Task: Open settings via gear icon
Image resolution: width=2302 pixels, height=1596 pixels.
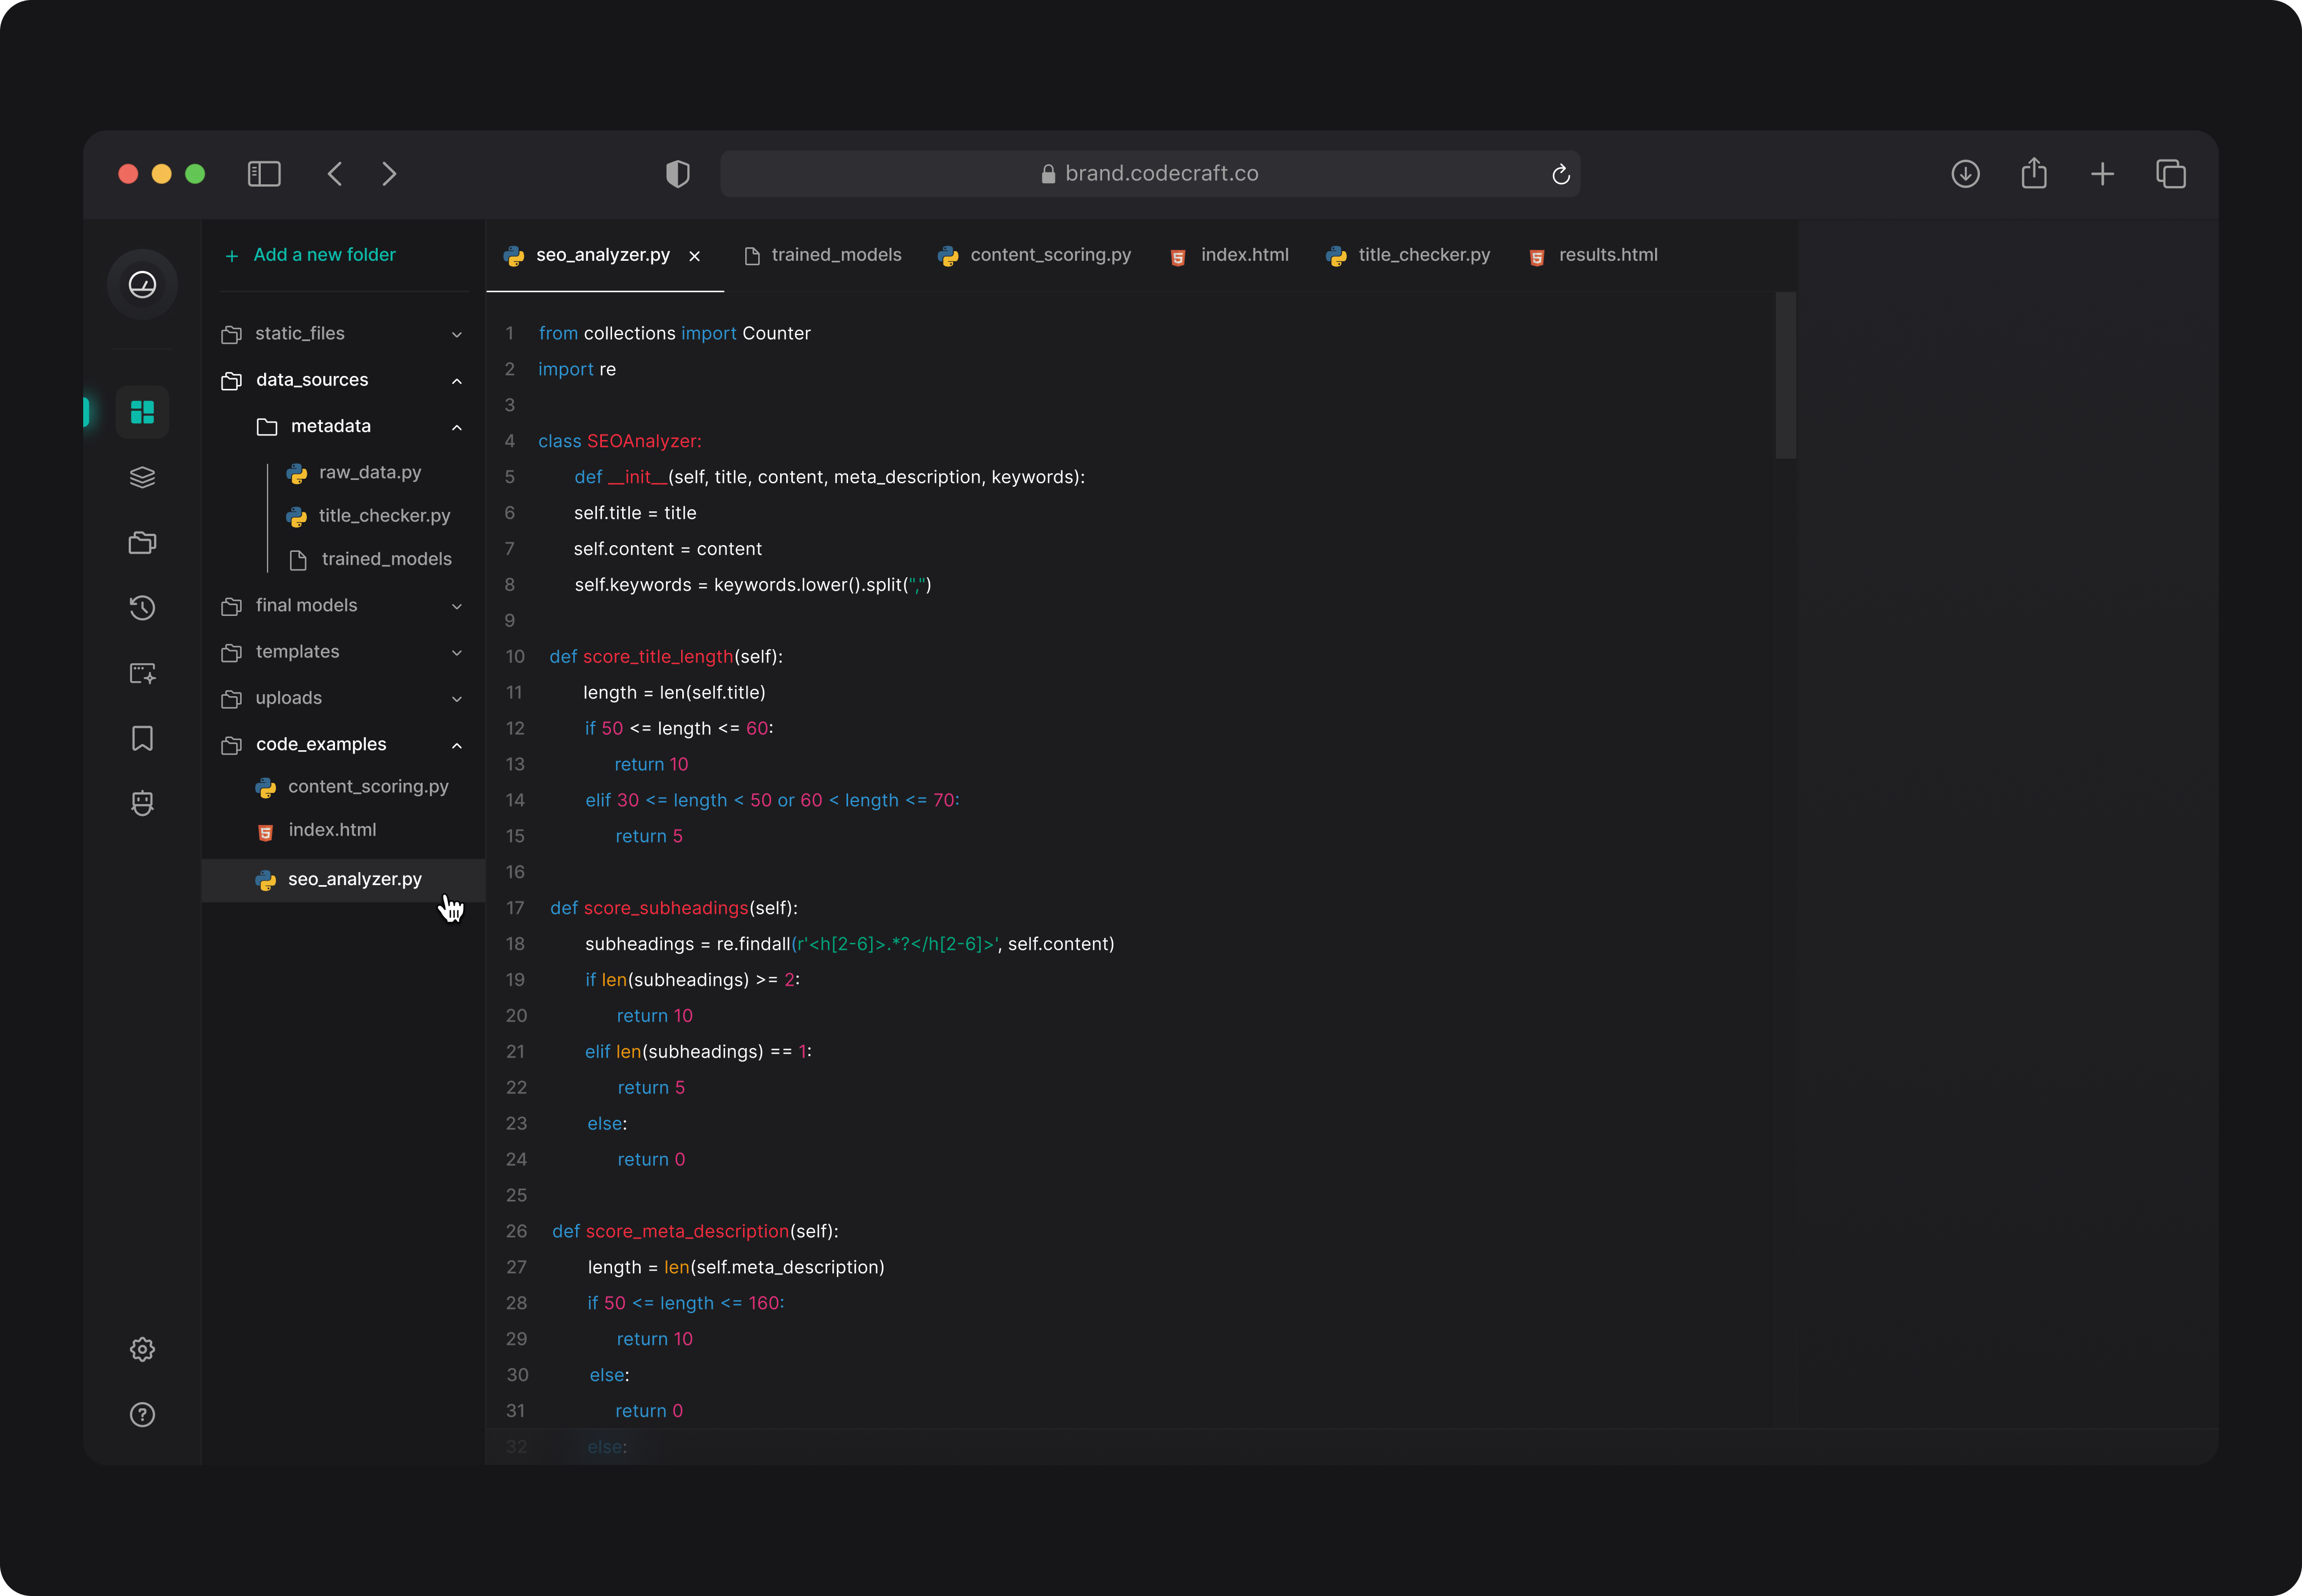Action: tap(142, 1349)
